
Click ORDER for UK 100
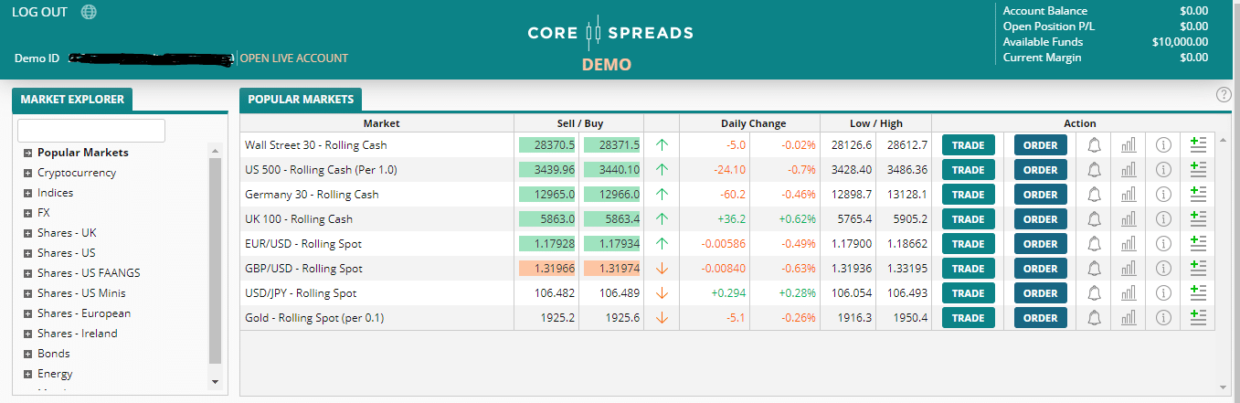point(1041,218)
